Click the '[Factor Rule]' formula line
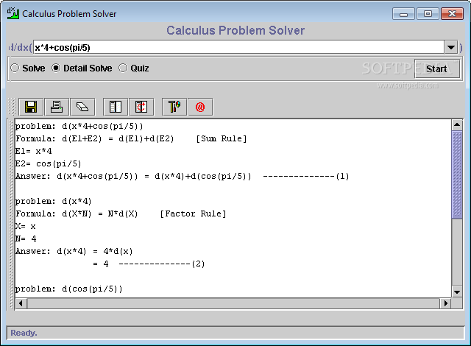 (121, 213)
